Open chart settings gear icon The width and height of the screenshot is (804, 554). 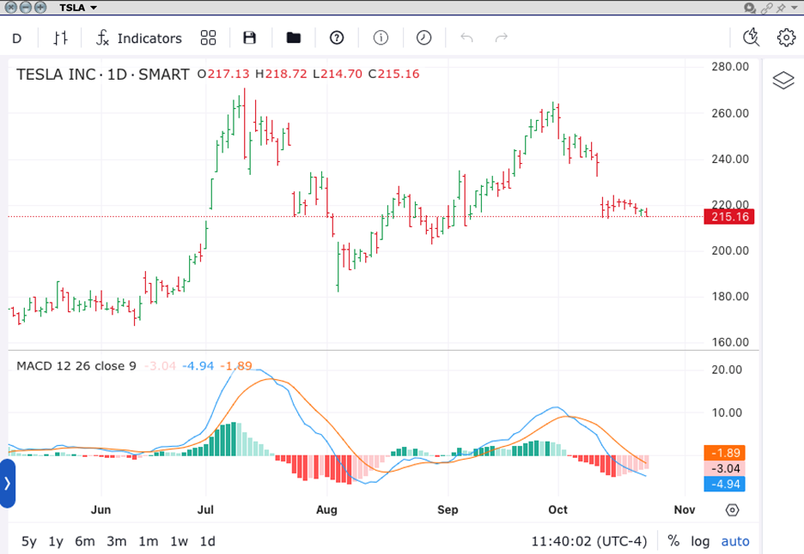tap(786, 38)
